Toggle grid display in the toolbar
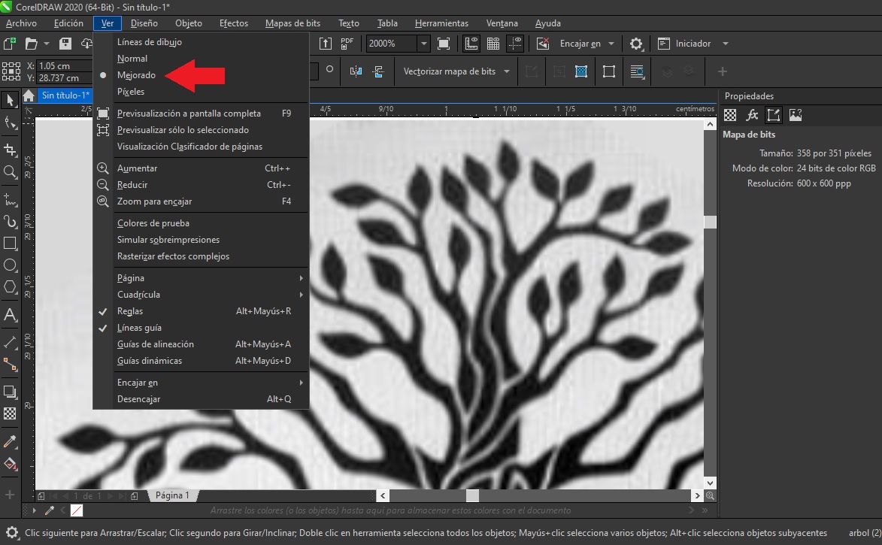 [x=493, y=44]
